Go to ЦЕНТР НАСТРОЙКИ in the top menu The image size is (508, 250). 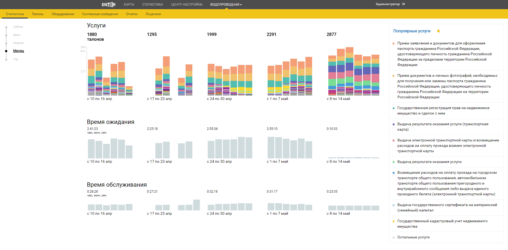[x=186, y=5]
